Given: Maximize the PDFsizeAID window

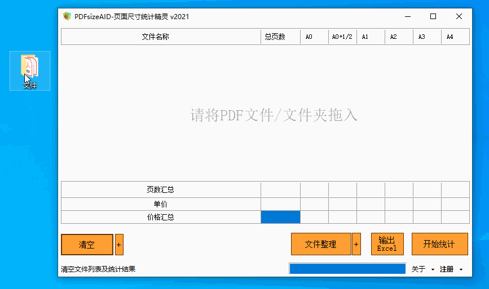Looking at the screenshot, I should coord(433,16).
